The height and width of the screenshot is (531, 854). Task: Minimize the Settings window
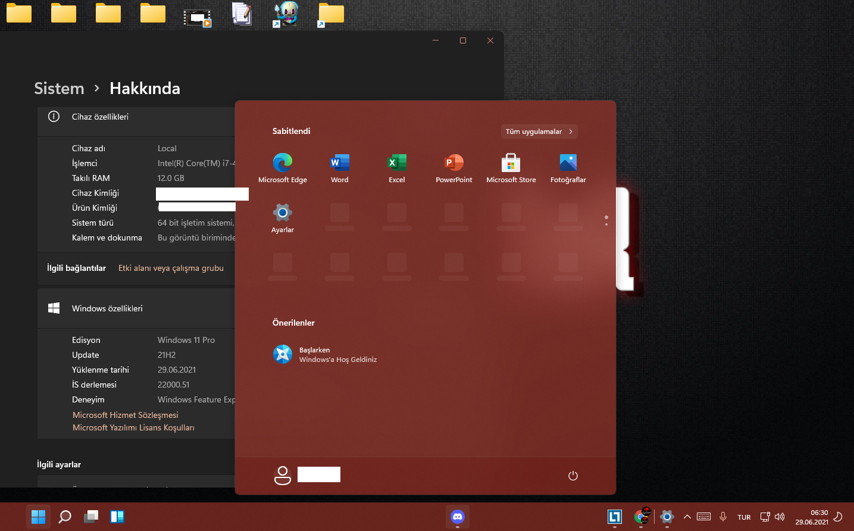pos(436,40)
